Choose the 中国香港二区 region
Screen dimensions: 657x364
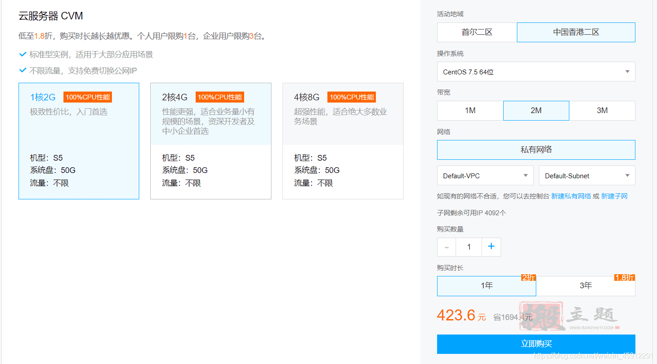pos(576,32)
